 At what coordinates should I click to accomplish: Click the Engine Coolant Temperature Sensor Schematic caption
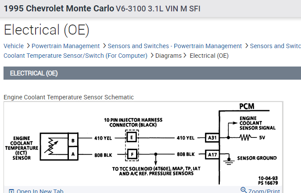click(x=68, y=97)
